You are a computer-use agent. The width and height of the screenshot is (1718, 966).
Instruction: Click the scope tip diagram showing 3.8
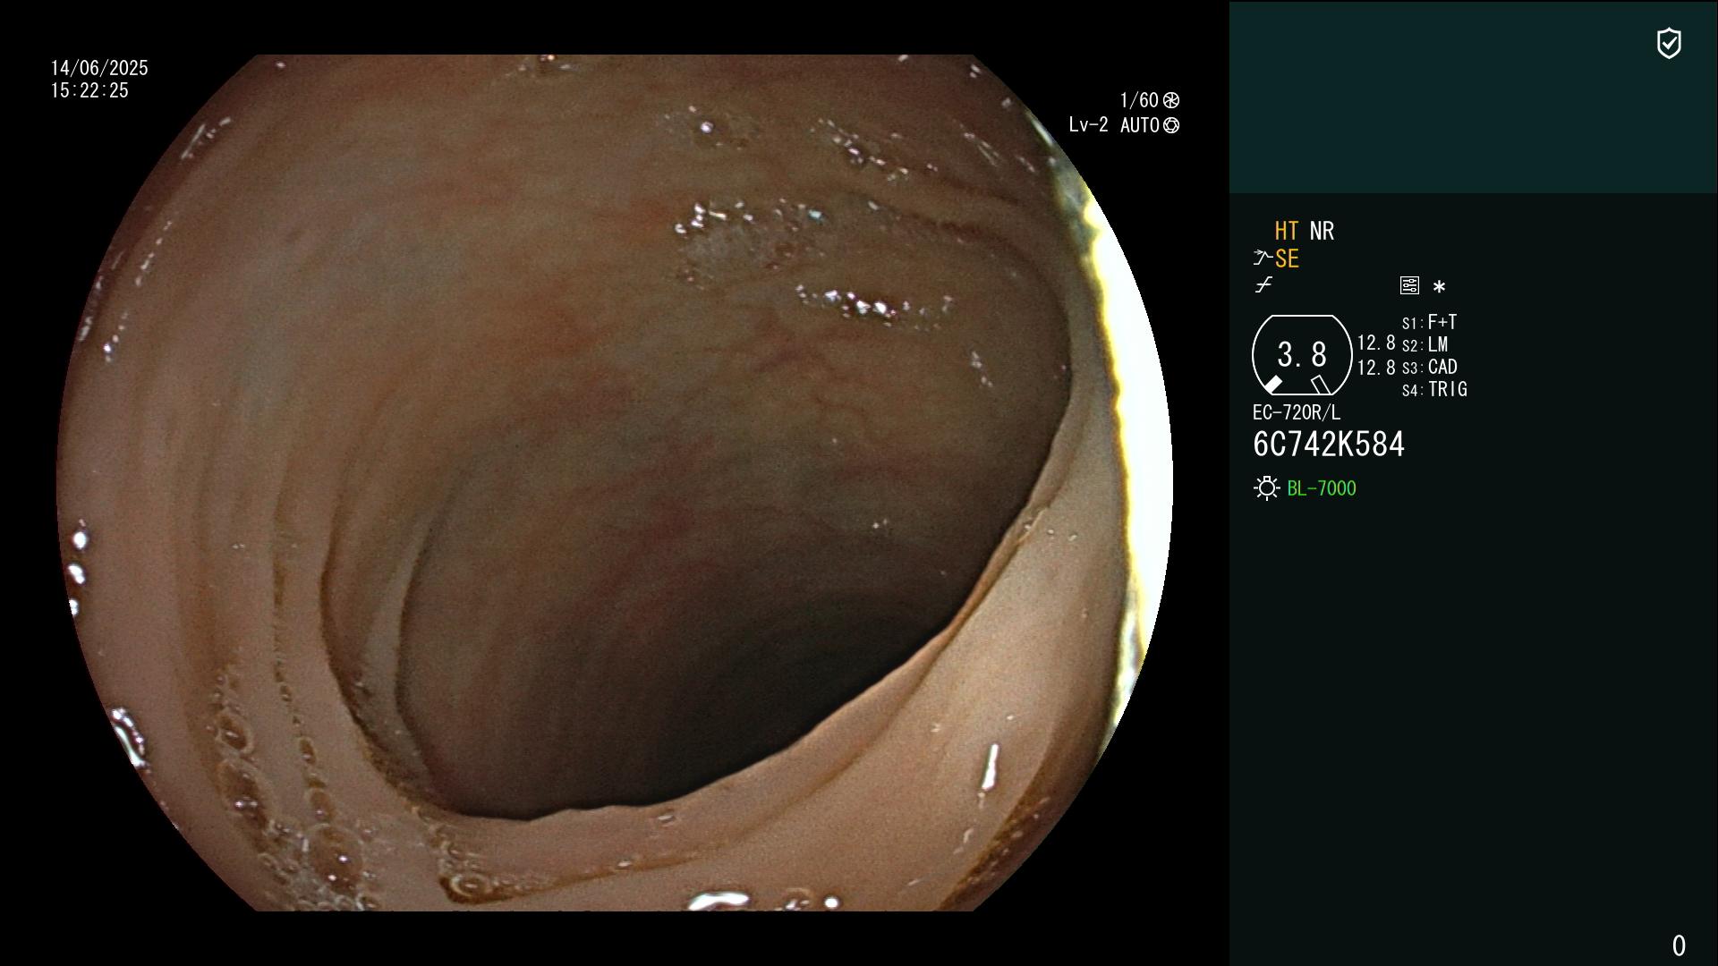point(1302,355)
